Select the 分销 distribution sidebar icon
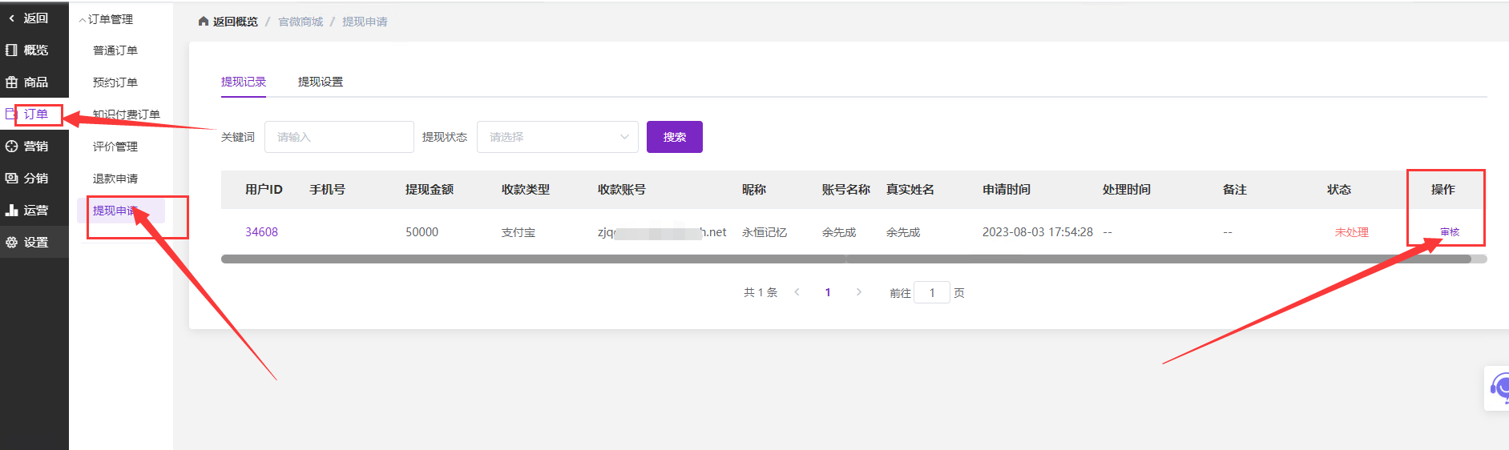Viewport: 1509px width, 450px height. click(x=12, y=178)
